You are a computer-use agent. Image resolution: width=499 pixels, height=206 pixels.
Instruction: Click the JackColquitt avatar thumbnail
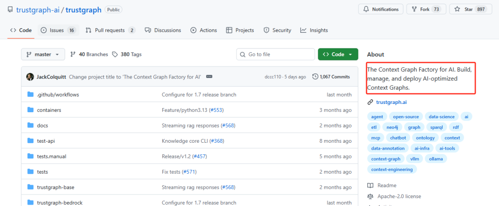click(30, 77)
